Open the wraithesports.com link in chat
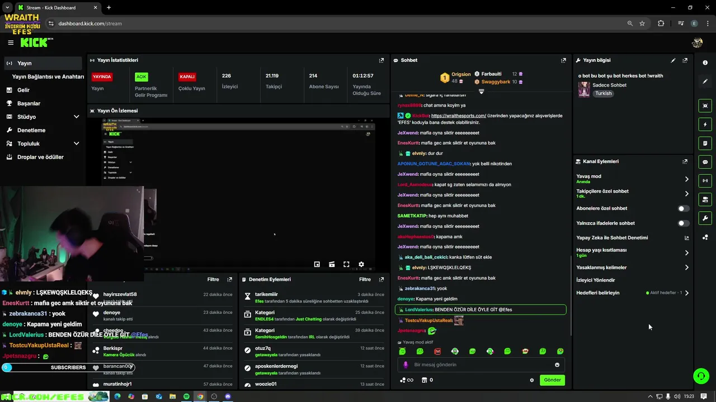Screen dimensions: 716x402 pos(458,116)
